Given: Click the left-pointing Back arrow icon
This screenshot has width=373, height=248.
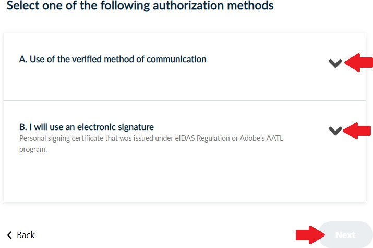Looking at the screenshot, I should [x=9, y=235].
